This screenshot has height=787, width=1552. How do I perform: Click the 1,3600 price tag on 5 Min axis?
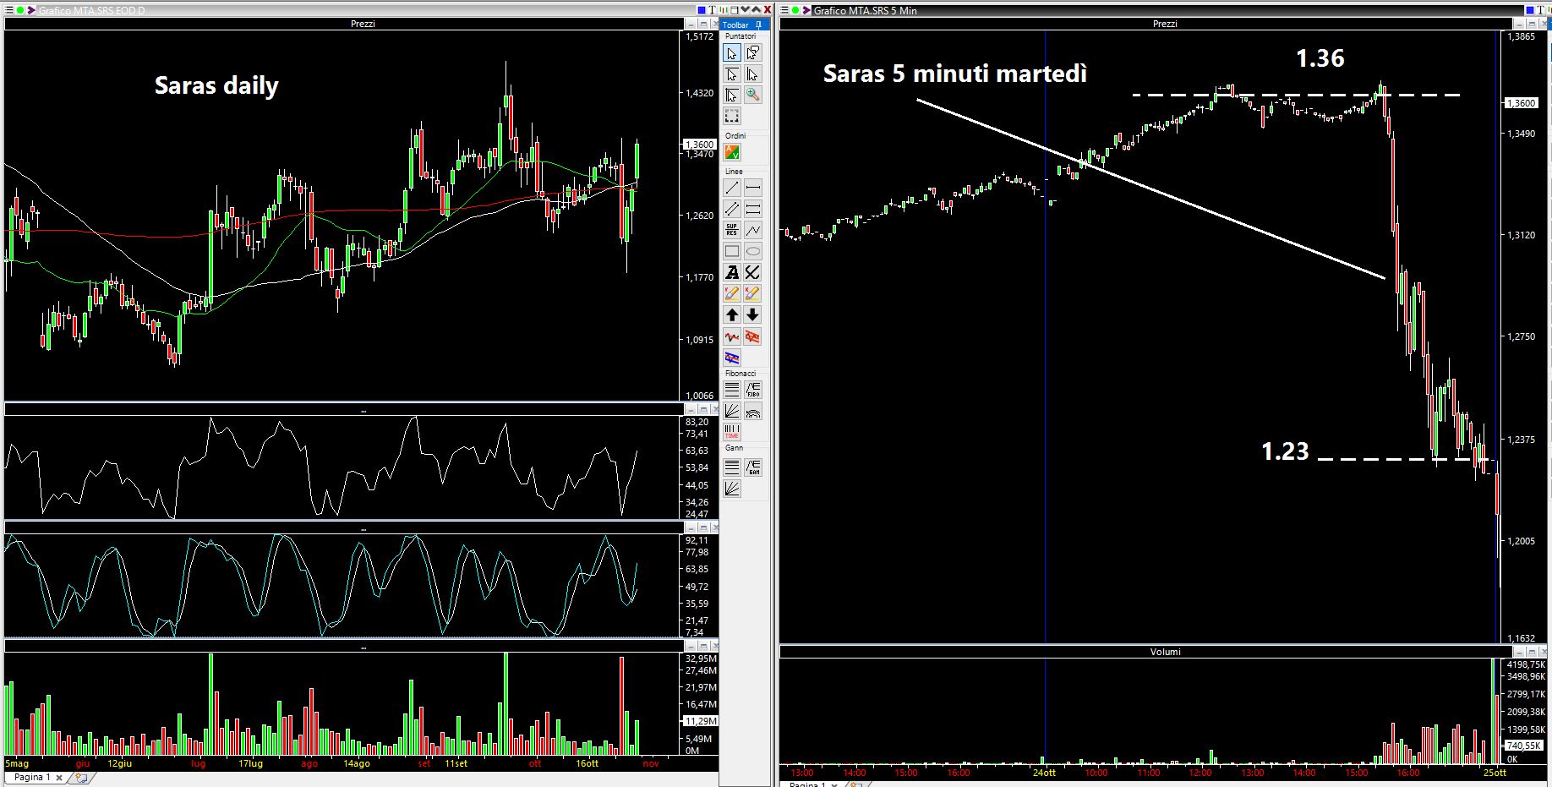(x=1521, y=103)
